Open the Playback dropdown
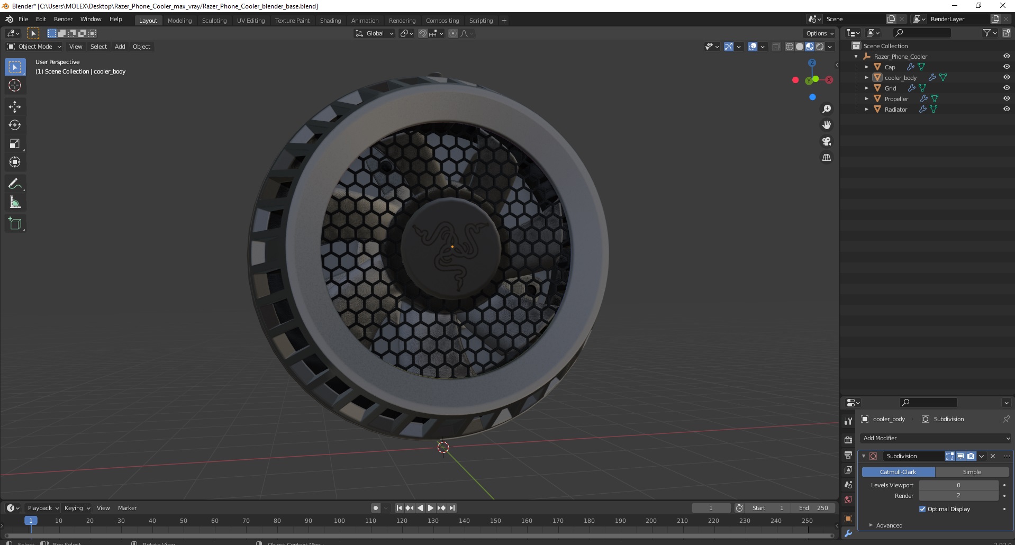 pos(43,508)
